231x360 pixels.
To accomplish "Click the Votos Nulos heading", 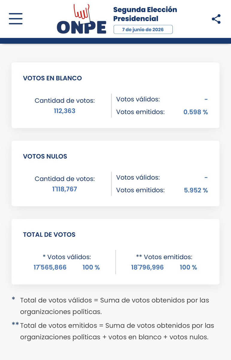I will coord(45,156).
